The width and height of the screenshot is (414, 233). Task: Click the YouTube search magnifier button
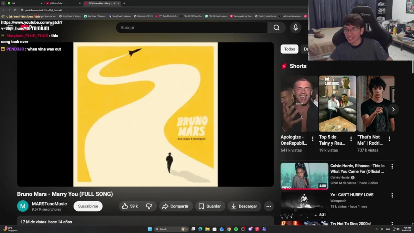pos(276,28)
